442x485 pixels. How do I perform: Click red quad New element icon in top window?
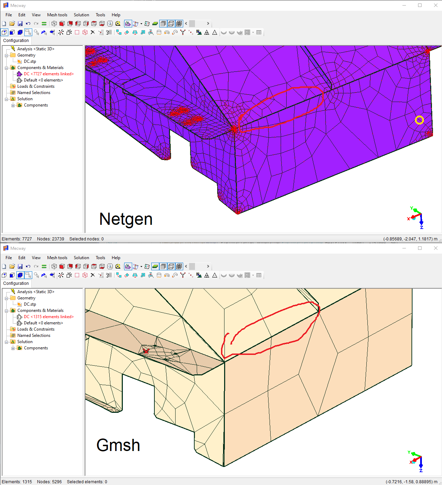coord(77,32)
